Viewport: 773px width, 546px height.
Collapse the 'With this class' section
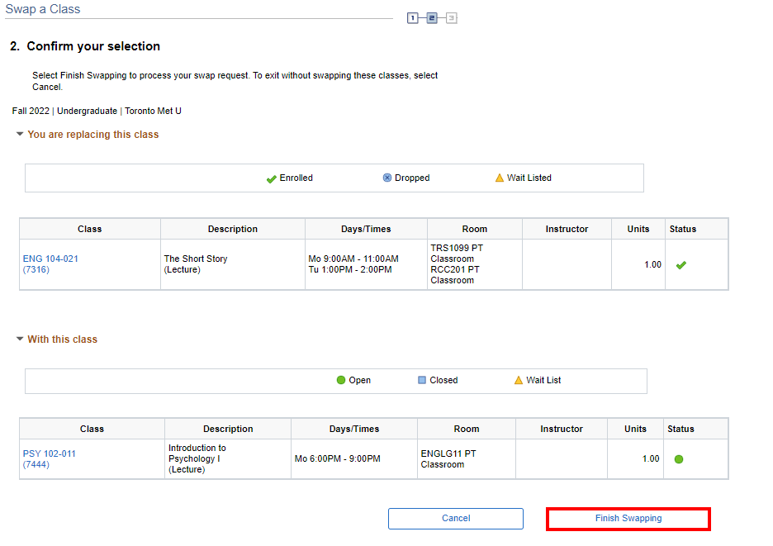(x=20, y=339)
